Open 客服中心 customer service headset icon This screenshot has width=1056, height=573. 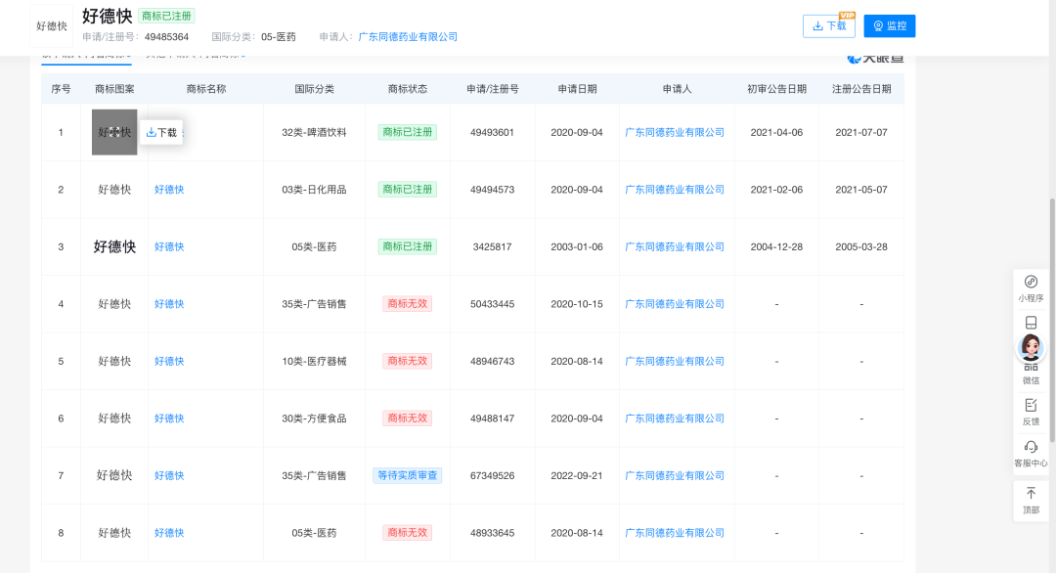pos(1031,454)
